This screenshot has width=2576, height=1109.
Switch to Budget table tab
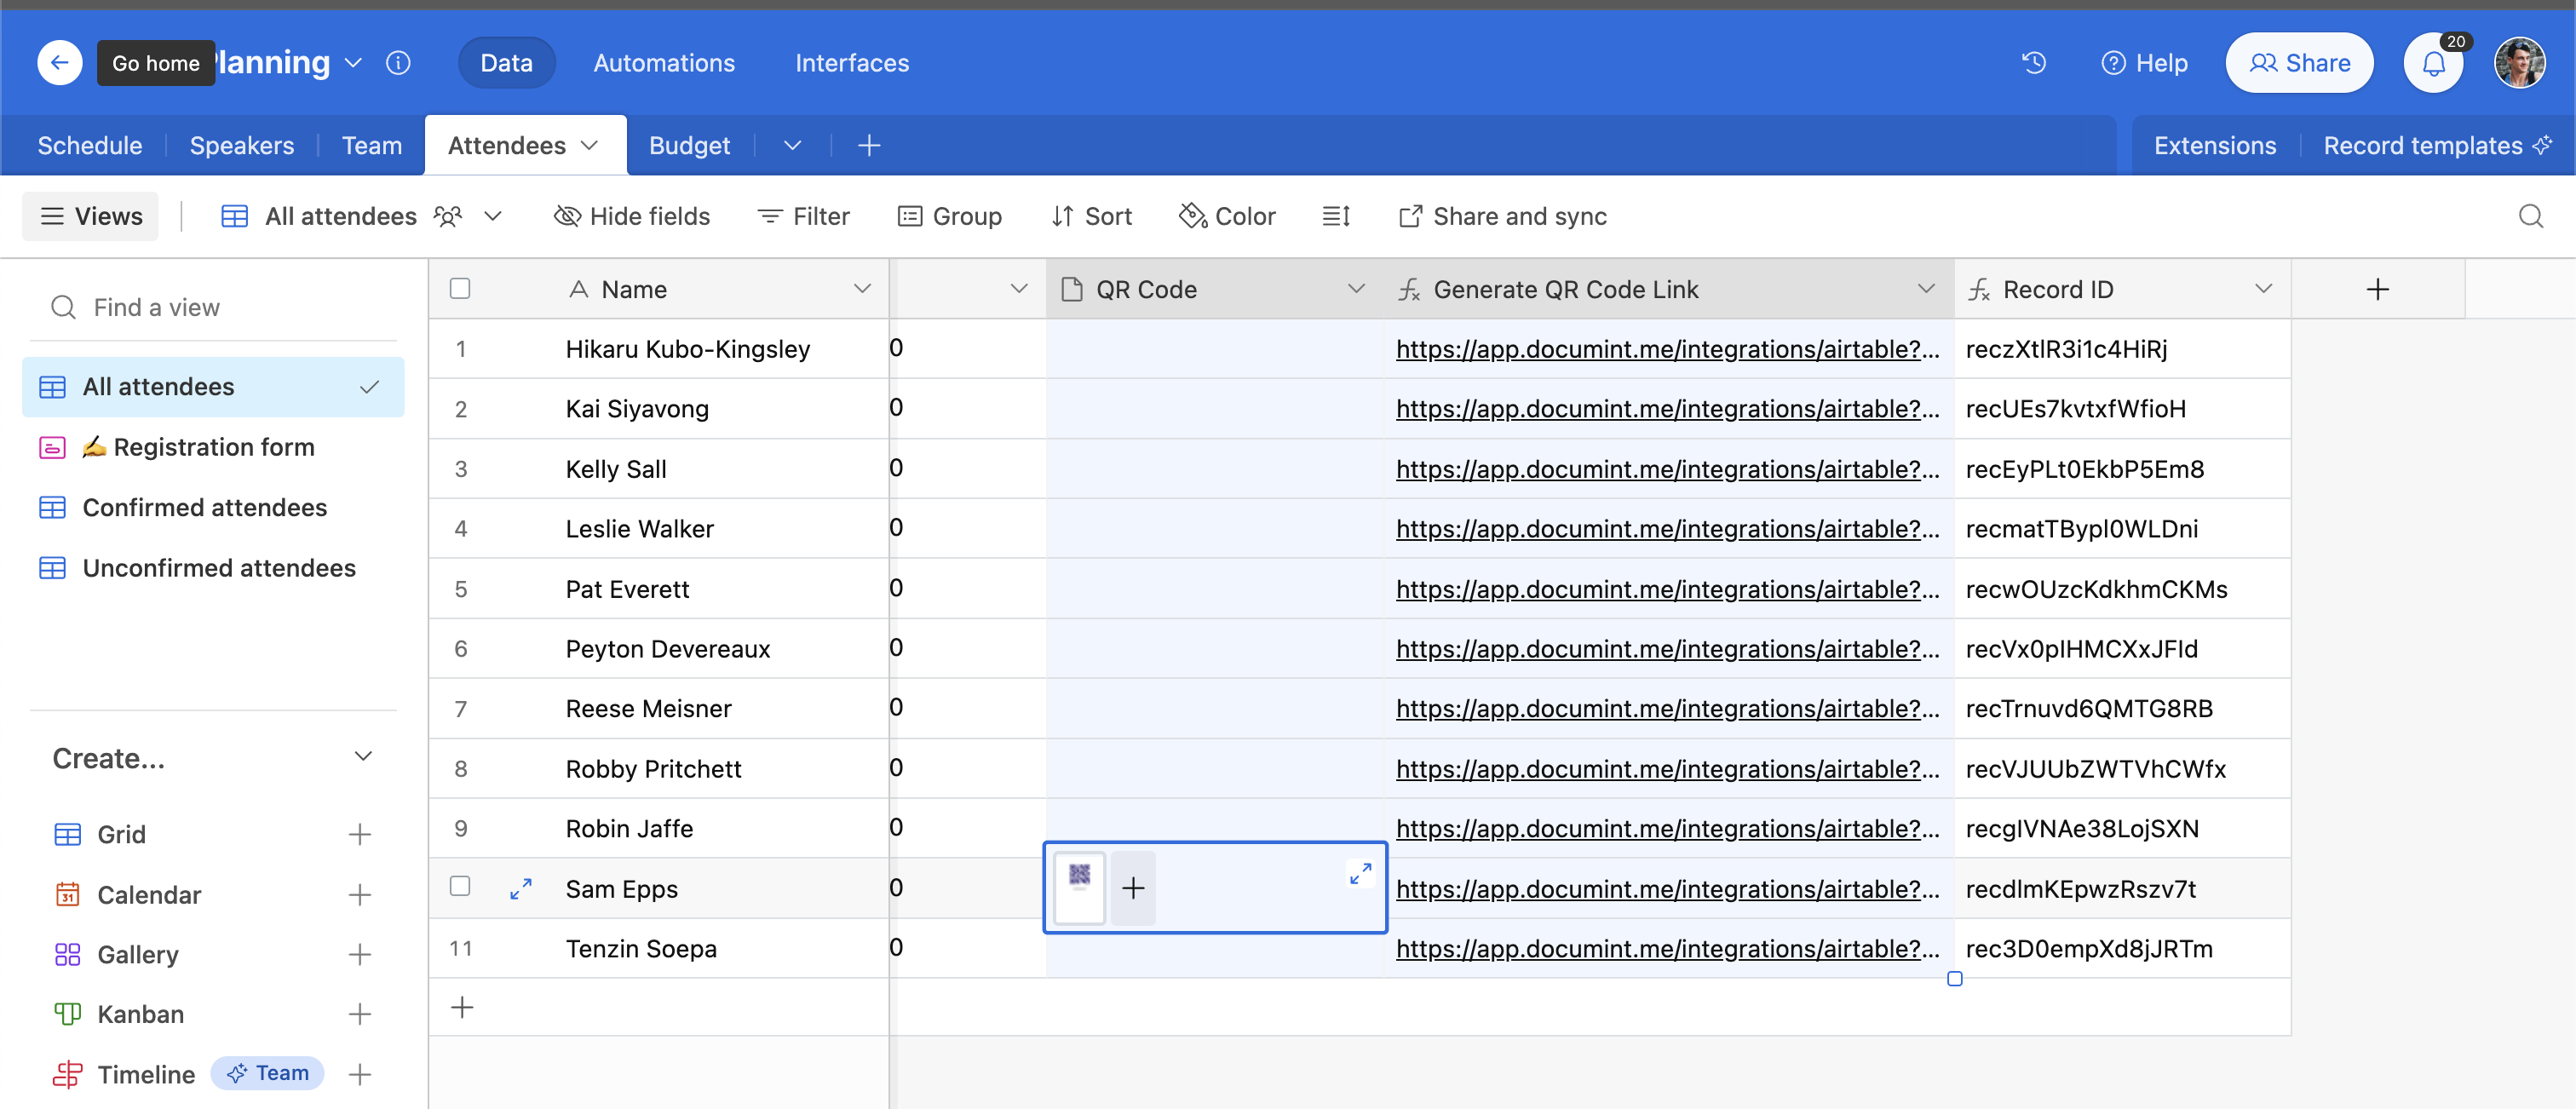(689, 145)
